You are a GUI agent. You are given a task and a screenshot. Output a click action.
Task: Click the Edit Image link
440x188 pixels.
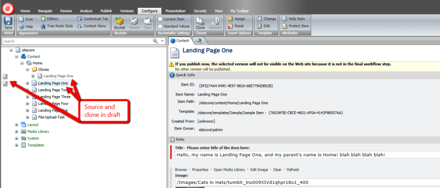(259, 170)
